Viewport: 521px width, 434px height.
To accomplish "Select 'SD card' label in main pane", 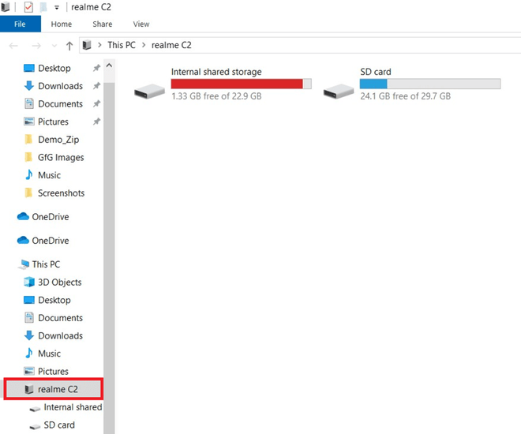I will coord(376,72).
